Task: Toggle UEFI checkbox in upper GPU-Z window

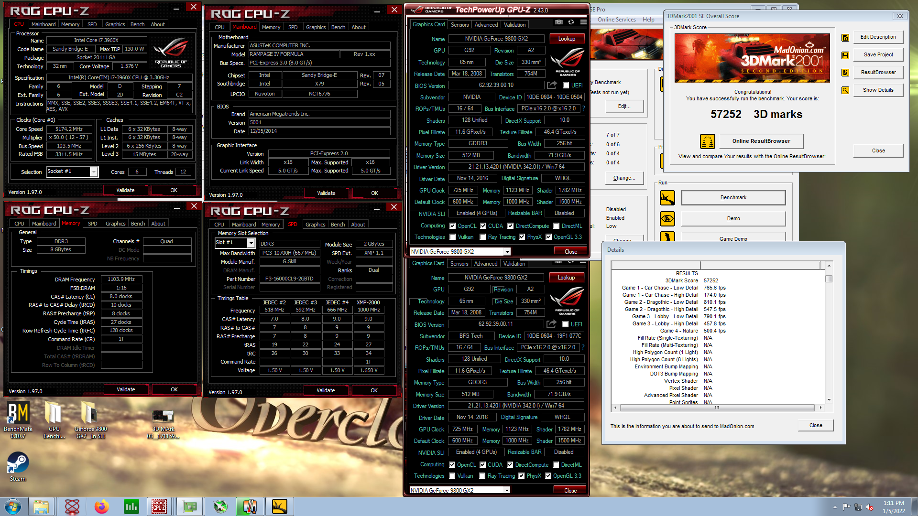Action: click(x=566, y=86)
